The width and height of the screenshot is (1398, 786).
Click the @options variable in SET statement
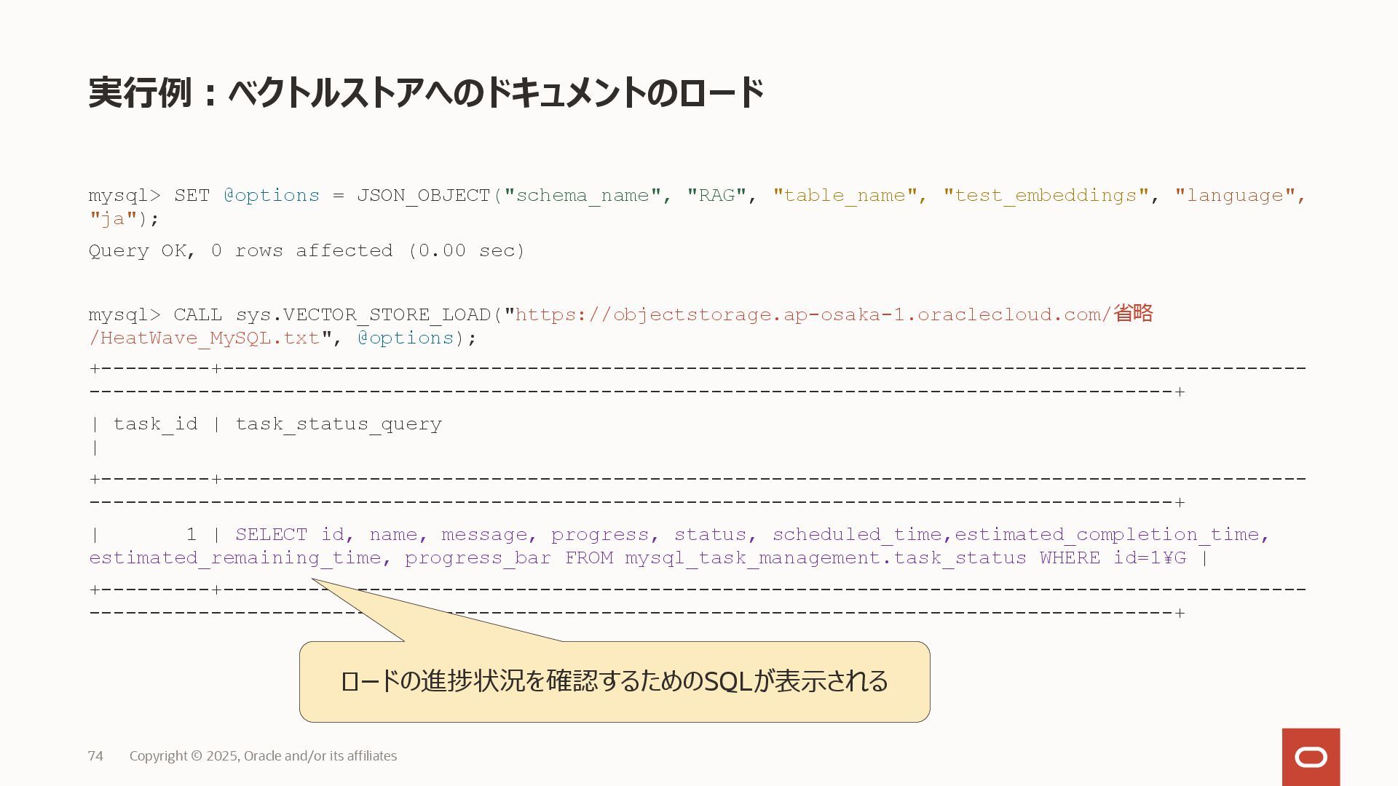(x=272, y=196)
